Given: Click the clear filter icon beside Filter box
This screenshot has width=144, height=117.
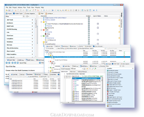Looking at the screenshot, I should [x=24, y=16].
